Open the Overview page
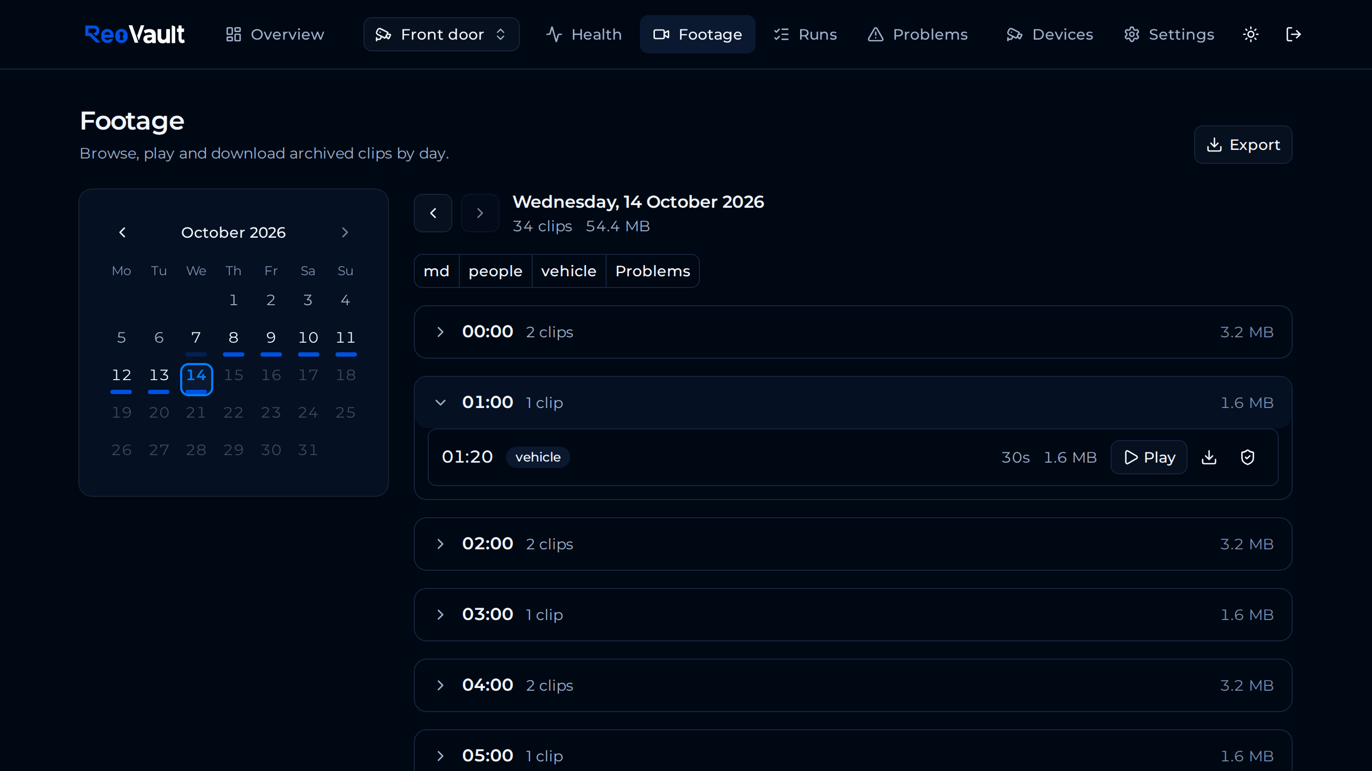1372x771 pixels. [x=275, y=34]
